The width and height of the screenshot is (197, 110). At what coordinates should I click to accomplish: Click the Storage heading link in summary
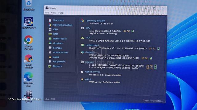[x=90, y=62]
